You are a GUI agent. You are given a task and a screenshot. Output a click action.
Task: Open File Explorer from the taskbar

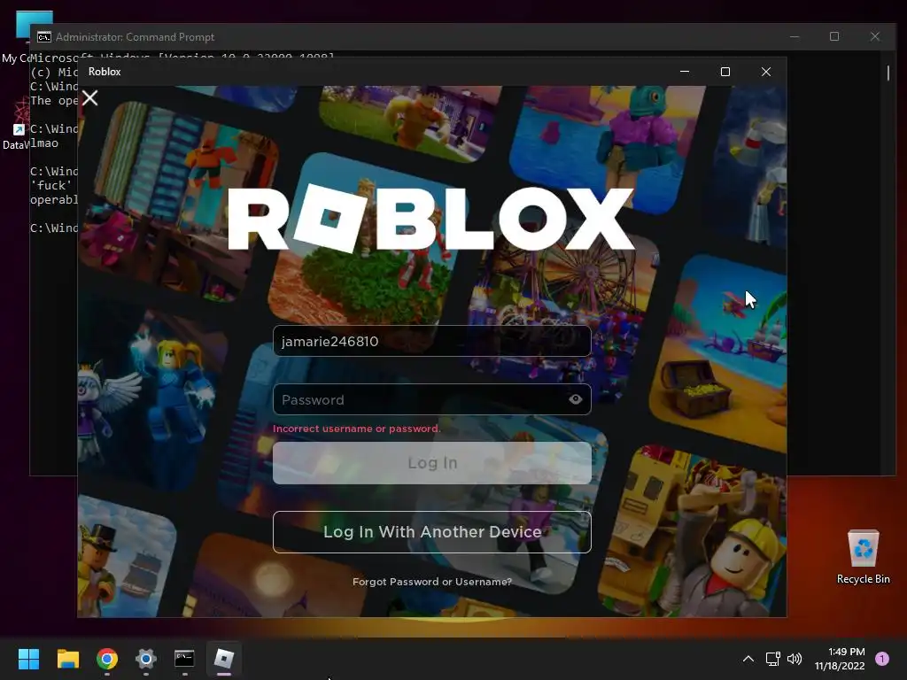(67, 659)
